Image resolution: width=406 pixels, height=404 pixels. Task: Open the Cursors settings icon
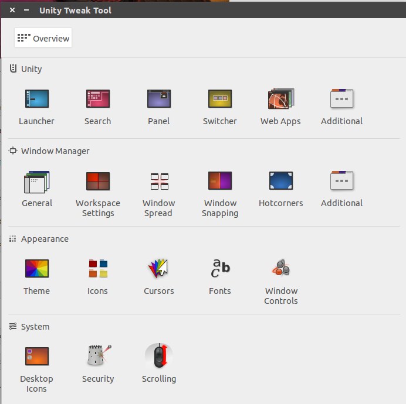coord(158,268)
